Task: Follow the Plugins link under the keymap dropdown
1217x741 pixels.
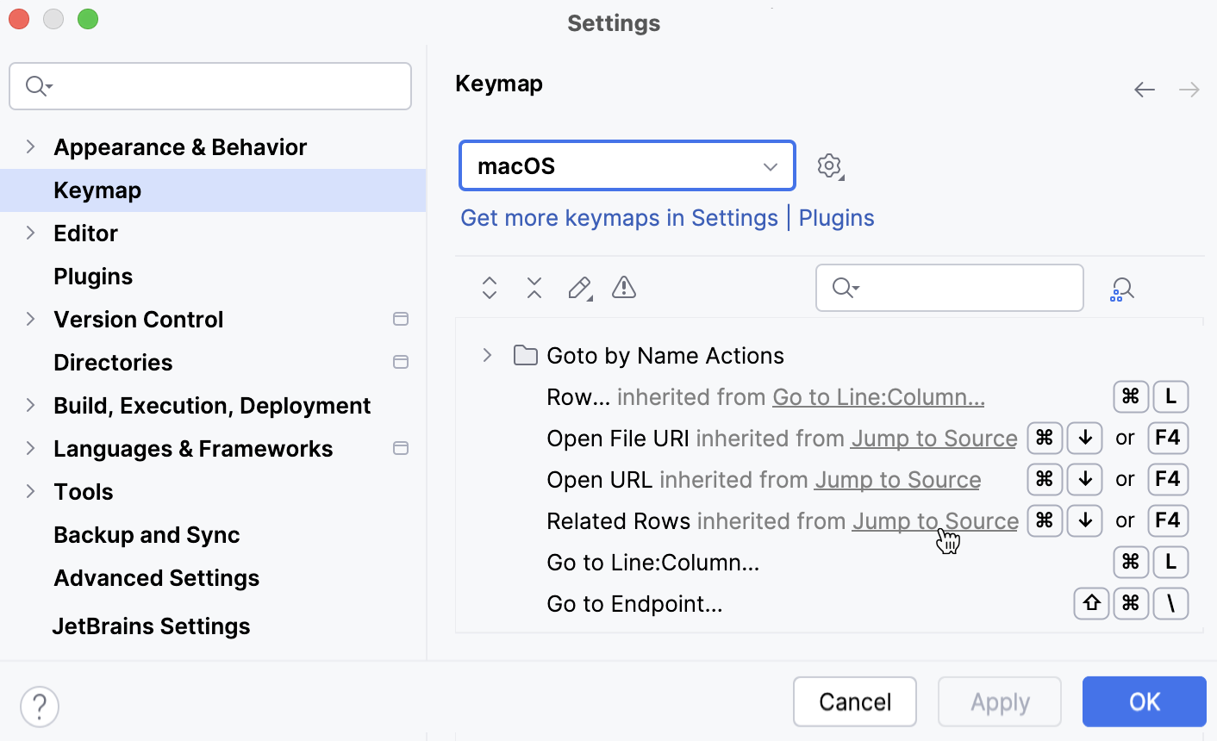Action: [x=836, y=218]
